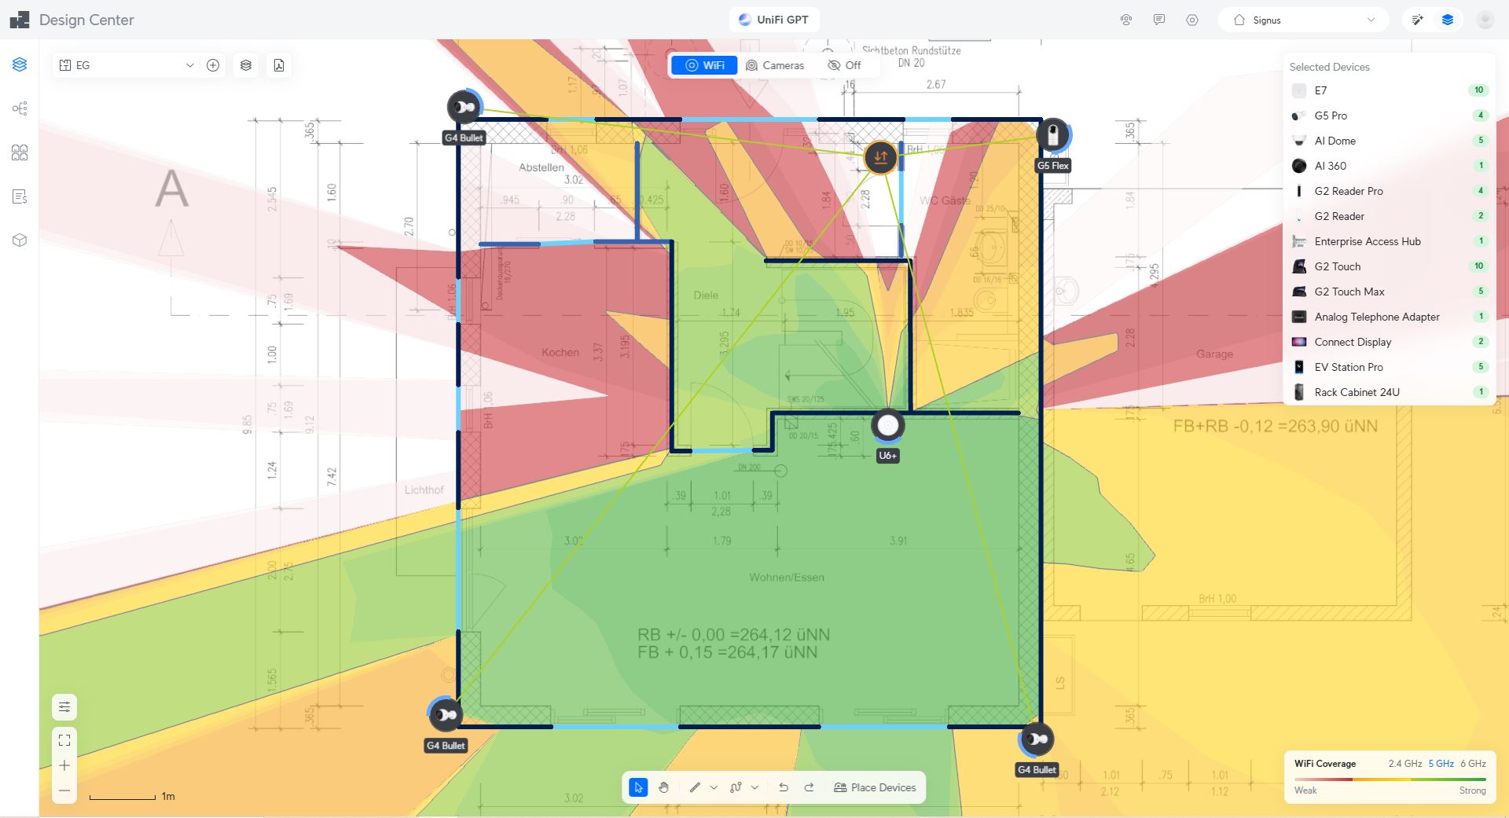Select AI Dome in Selected Devices
1509x818 pixels.
(x=1390, y=141)
